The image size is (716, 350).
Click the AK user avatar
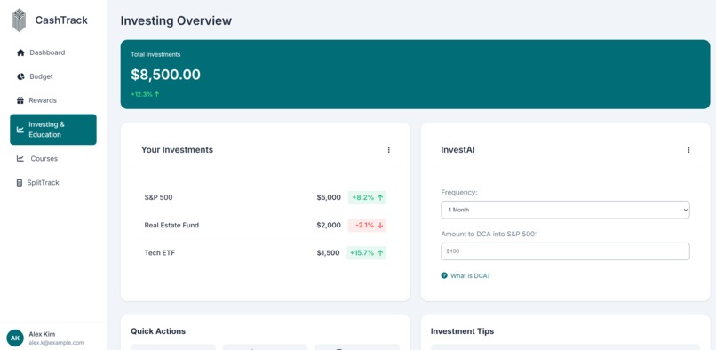[15, 338]
